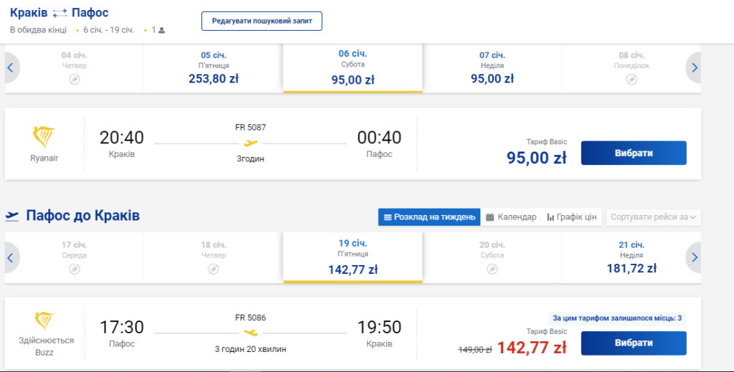Screen dimensions: 734x372
Task: Click the plane icon on FR 5086 route line
Action: tap(250, 333)
